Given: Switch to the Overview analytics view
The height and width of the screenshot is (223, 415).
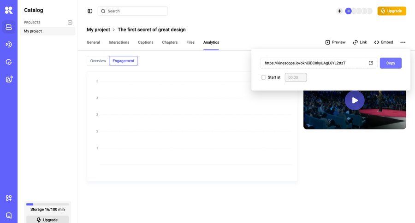Looking at the screenshot, I should (x=98, y=61).
